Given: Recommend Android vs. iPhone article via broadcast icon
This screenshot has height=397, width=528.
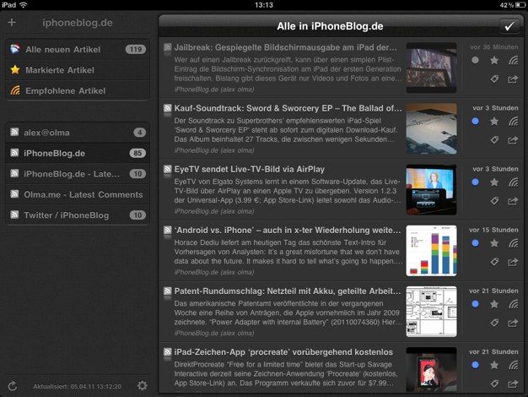Looking at the screenshot, I should point(514,243).
